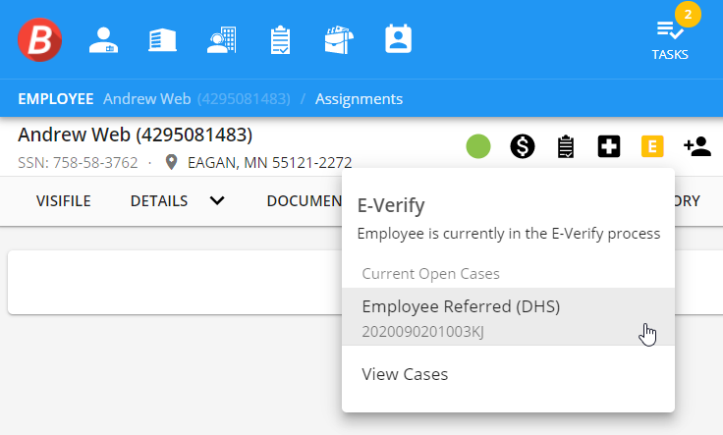
Task: Click the medical plus status icon
Action: click(x=609, y=146)
